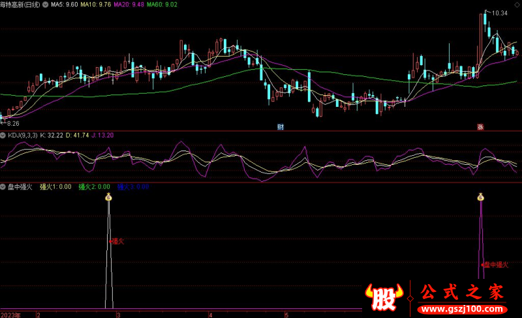Image resolution: width=522 pixels, height=318 pixels.
Task: Click the right money bag signal icon
Action: click(x=481, y=197)
